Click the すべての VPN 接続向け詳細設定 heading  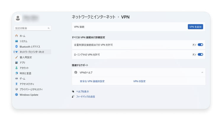(88, 37)
